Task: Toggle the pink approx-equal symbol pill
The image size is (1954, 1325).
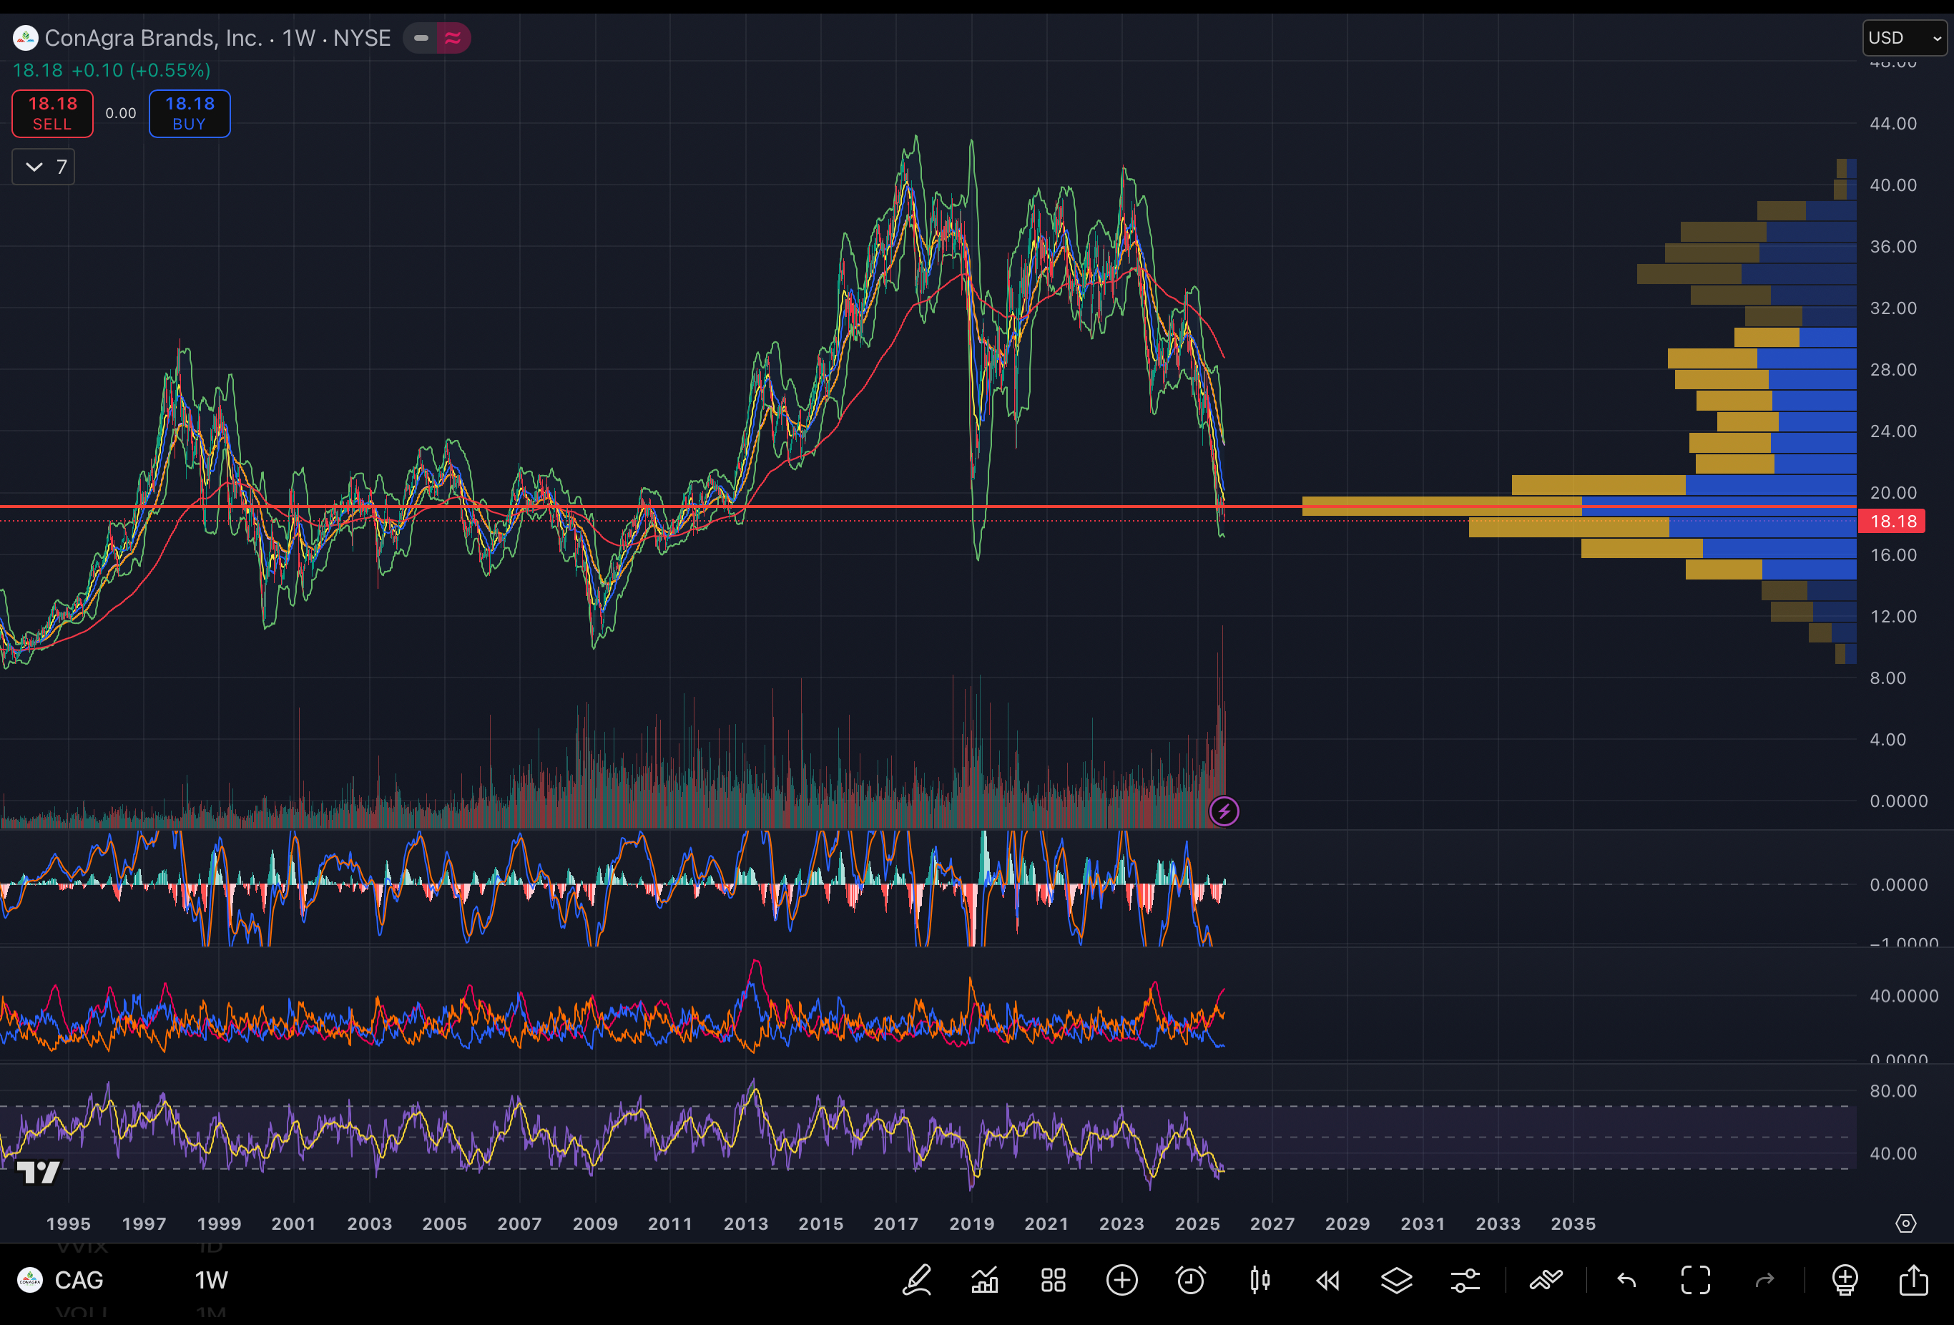Action: pos(453,38)
